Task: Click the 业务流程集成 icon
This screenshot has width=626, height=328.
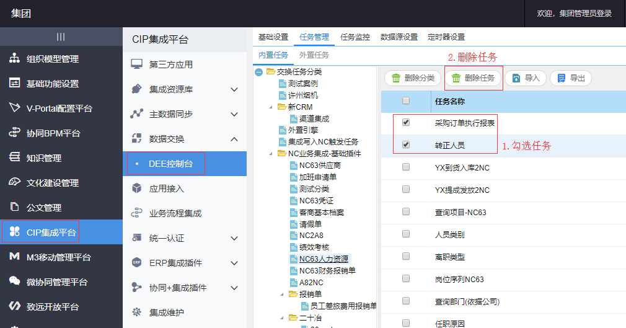Action: (x=136, y=213)
